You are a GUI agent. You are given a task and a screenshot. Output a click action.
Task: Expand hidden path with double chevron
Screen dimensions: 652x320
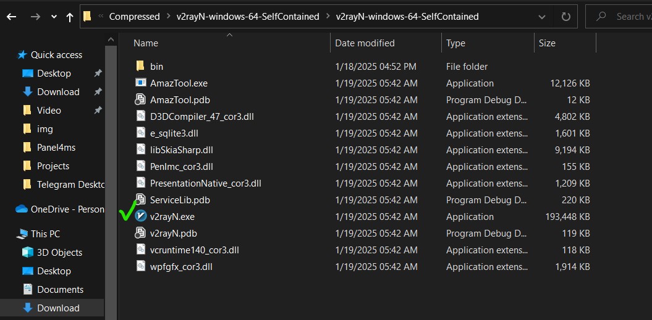click(100, 17)
